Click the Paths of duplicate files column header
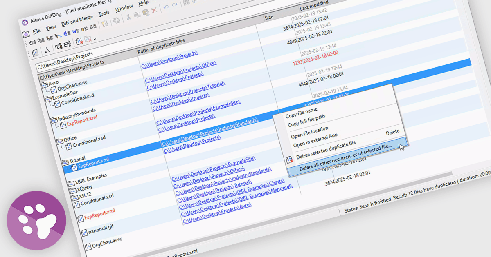 tap(160, 46)
